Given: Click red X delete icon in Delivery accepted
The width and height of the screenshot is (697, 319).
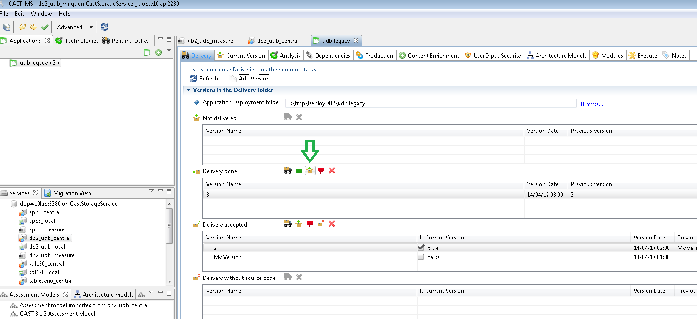Looking at the screenshot, I should click(x=332, y=224).
